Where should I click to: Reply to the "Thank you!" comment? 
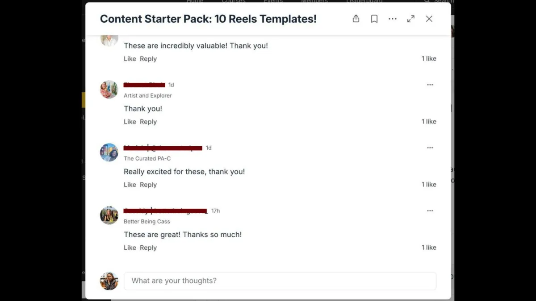[x=148, y=122]
